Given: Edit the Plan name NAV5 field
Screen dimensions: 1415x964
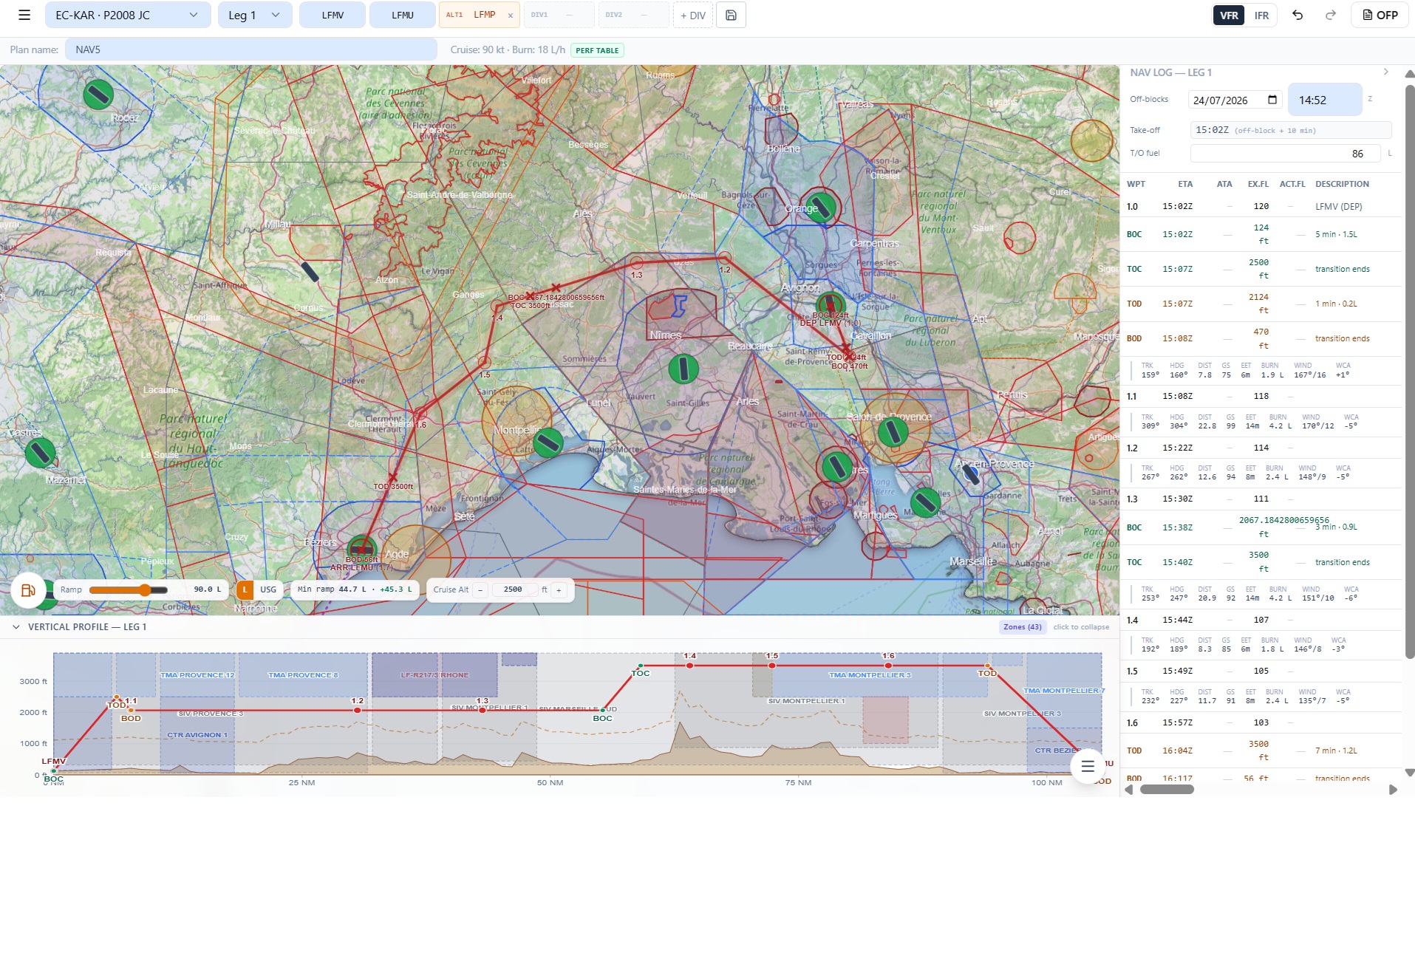Looking at the screenshot, I should pyautogui.click(x=251, y=49).
